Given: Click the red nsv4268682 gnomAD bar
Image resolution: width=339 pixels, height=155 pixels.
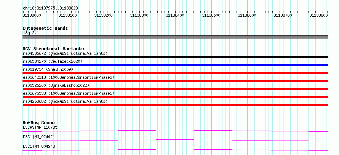Looking at the screenshot, I should point(175,105).
